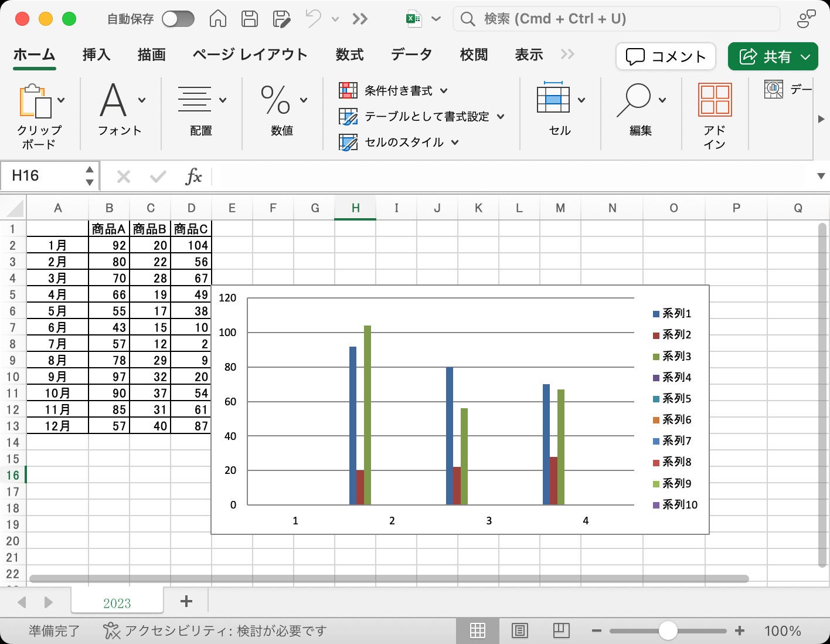The height and width of the screenshot is (644, 830).
Task: Switch to Page Break Preview icon
Action: [561, 631]
